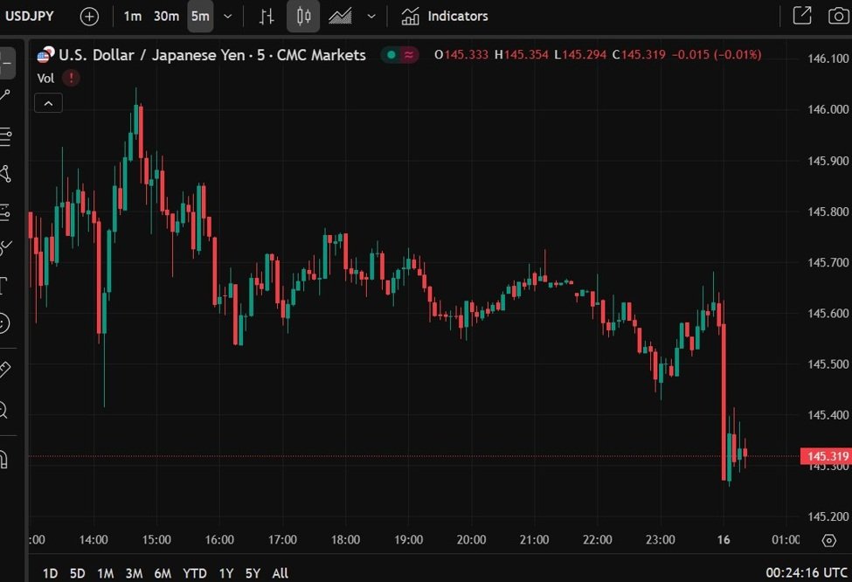Open the Indicators button
Viewport: 852px width, 582px height.
445,16
